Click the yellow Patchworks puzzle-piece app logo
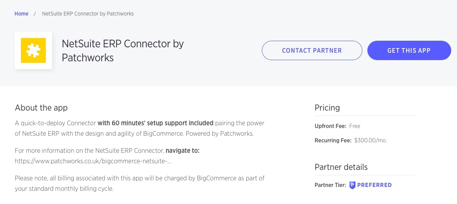 pos(33,50)
